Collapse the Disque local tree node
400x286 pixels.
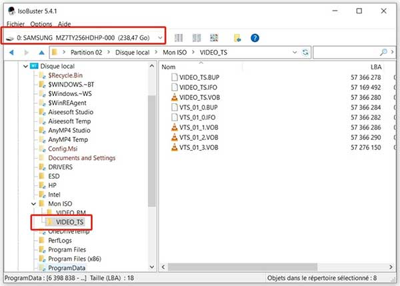point(26,67)
